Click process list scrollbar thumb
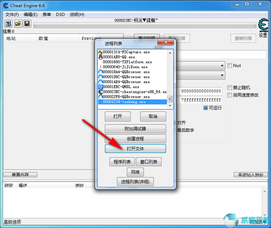Viewport: 271px width, 228px height. (x=170, y=99)
